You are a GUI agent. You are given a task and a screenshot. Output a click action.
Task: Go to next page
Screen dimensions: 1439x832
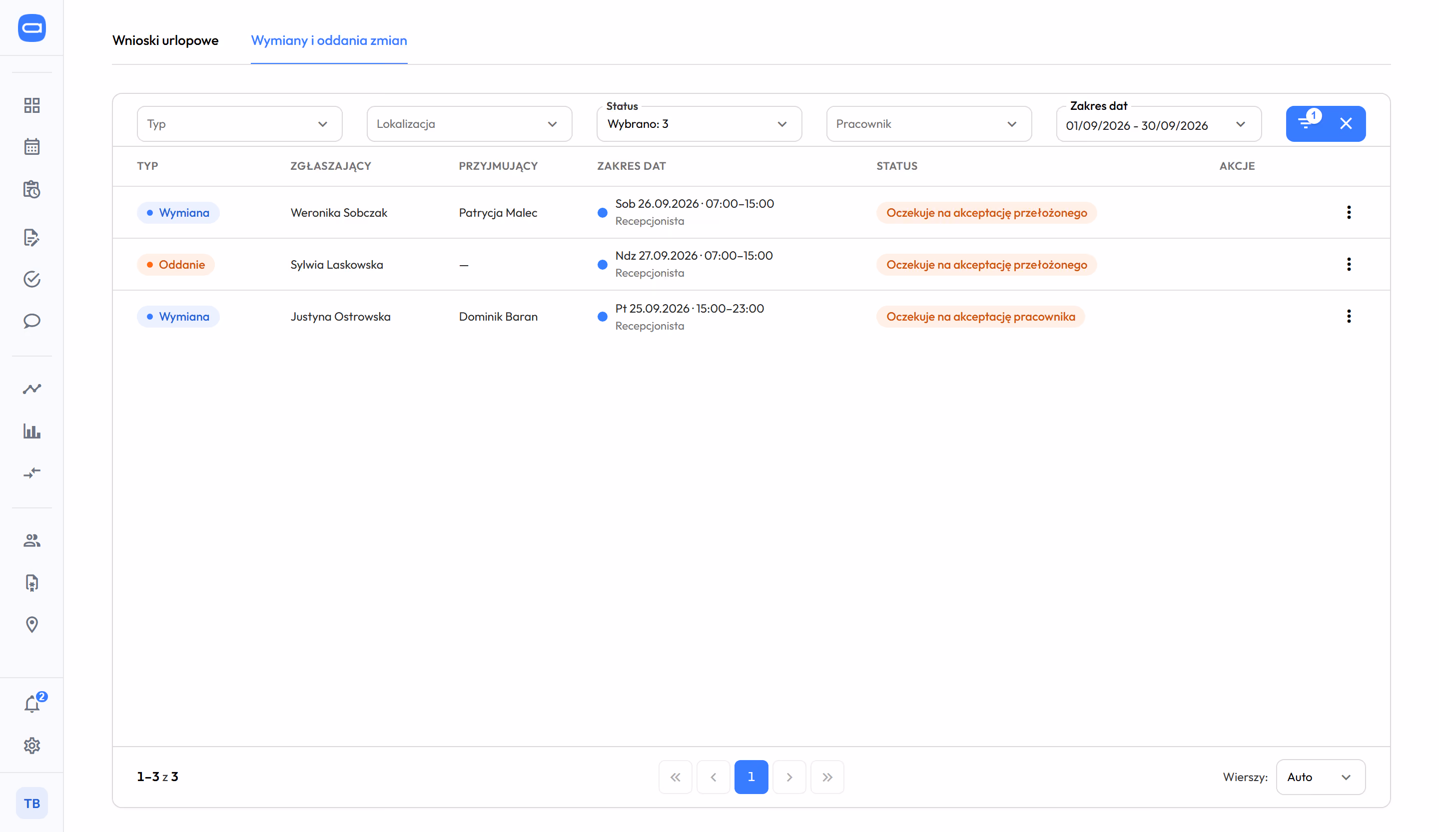pyautogui.click(x=789, y=777)
